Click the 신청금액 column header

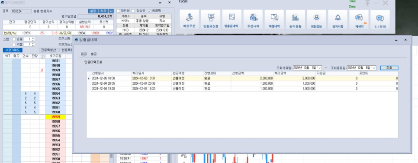pyautogui.click(x=252, y=73)
